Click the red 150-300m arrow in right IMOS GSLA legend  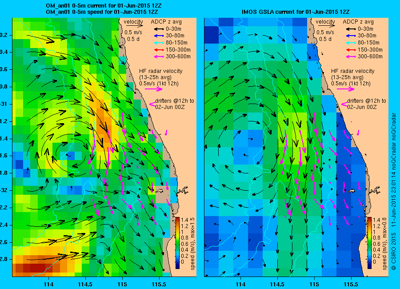tap(351, 50)
